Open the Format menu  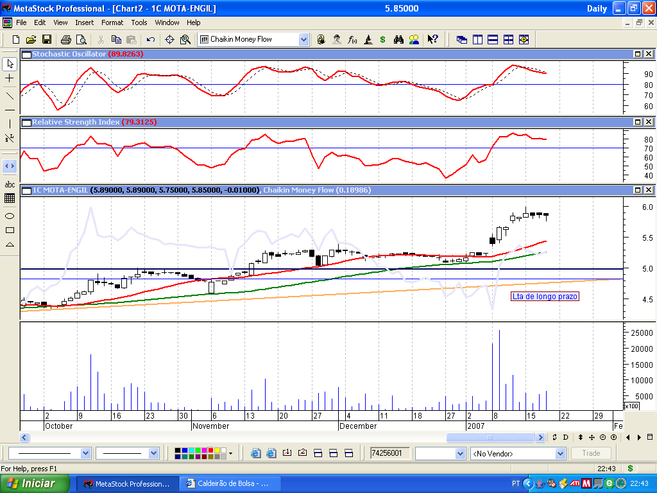coord(112,22)
